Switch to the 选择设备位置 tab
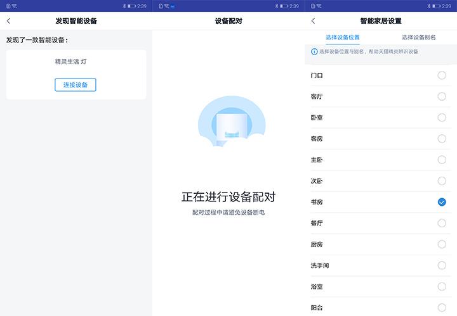 coord(343,37)
